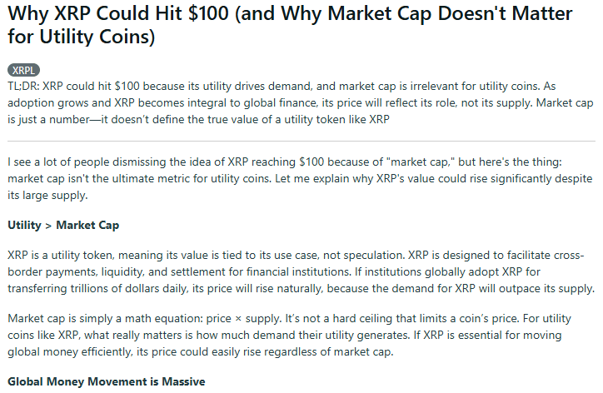The image size is (603, 393).
Task: Click the phrase 'its large supply.'
Action: click(x=47, y=196)
